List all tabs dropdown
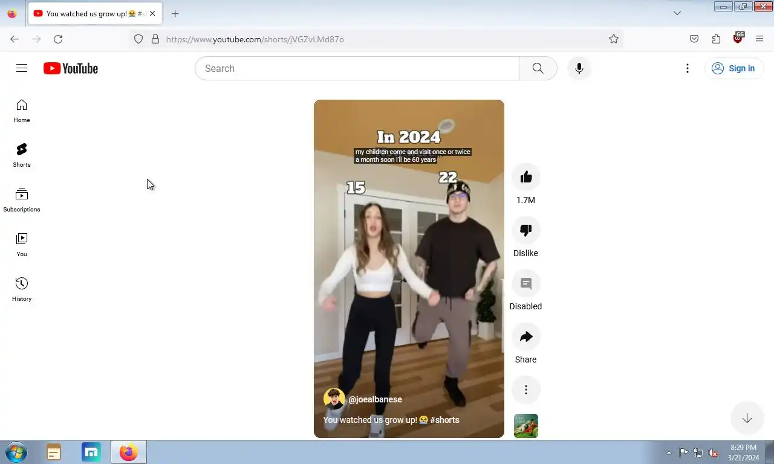 point(677,13)
